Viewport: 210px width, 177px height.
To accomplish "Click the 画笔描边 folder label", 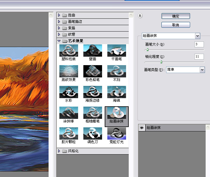I will click(x=75, y=22).
